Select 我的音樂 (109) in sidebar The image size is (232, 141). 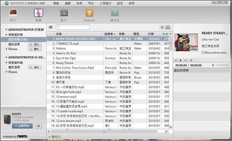pos(23,39)
